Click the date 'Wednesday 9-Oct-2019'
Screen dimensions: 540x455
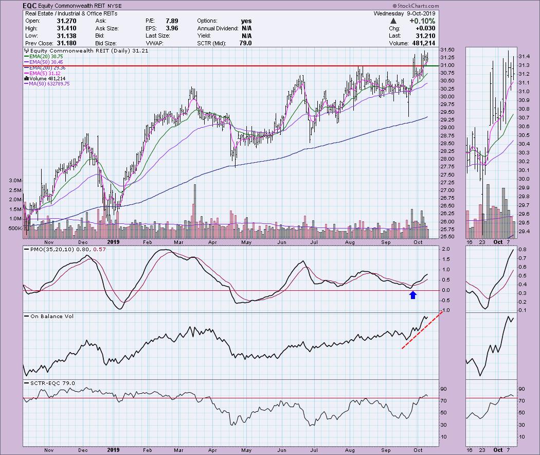click(404, 13)
